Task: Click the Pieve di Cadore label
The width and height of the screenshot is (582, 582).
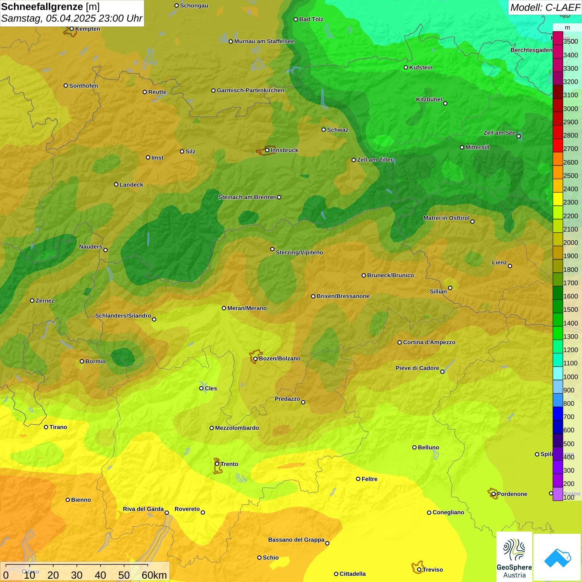Action: pyautogui.click(x=417, y=368)
